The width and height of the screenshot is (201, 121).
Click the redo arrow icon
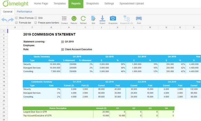pyautogui.click(x=11, y=20)
